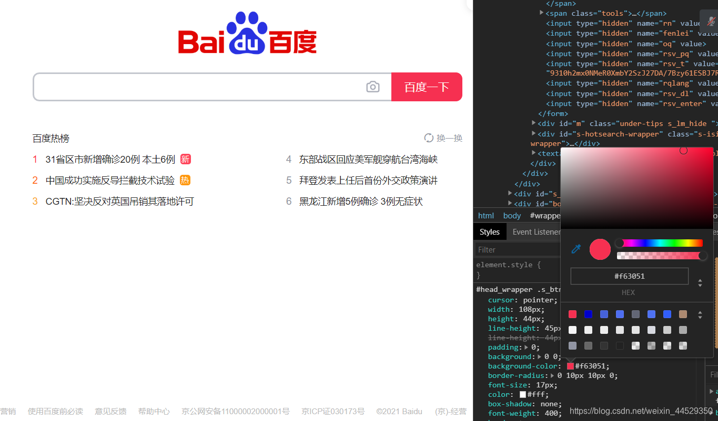The height and width of the screenshot is (421, 718).
Task: Expand the span class="tools" node
Action: [542, 13]
